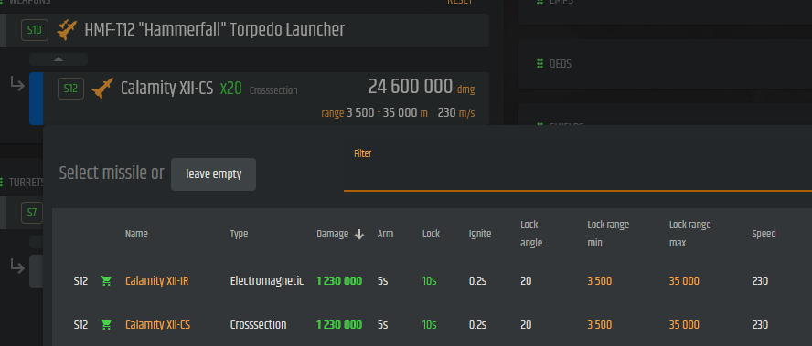This screenshot has width=812, height=346.
Task: Click the grid dots icon next to QEDS
Action: pyautogui.click(x=540, y=64)
